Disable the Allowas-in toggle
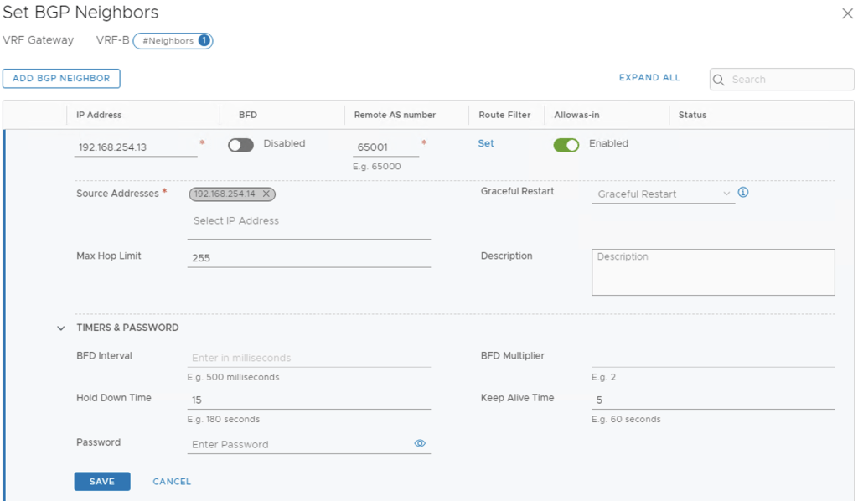 566,145
